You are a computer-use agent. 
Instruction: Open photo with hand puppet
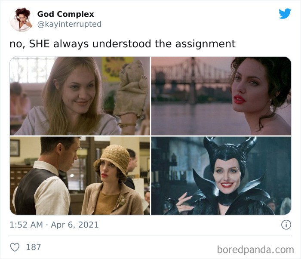click(x=80, y=96)
